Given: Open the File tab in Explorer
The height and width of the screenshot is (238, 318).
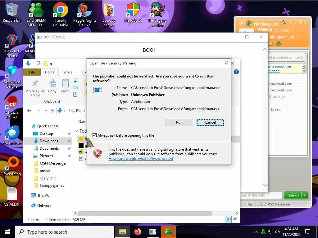Looking at the screenshot, I should (x=32, y=72).
